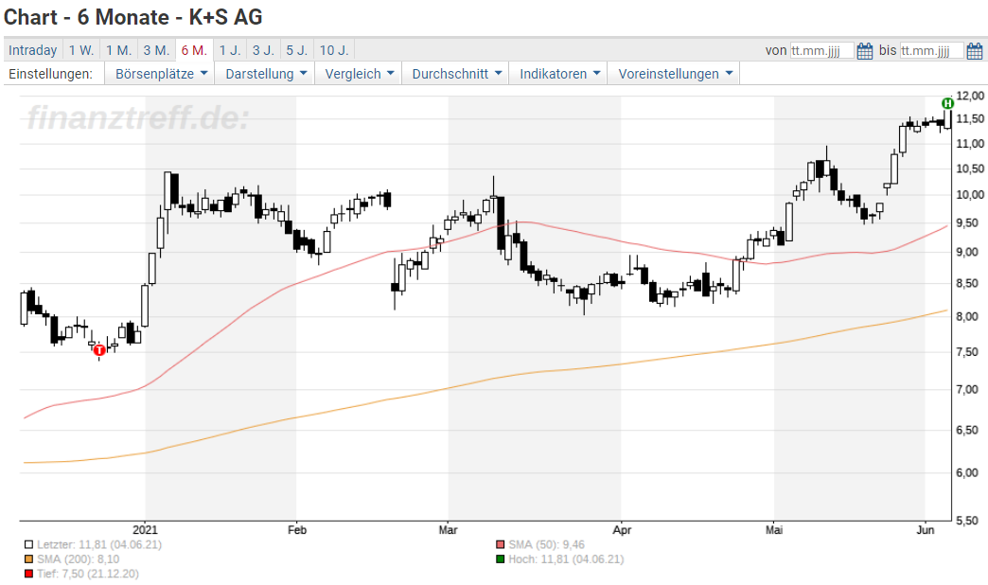
Task: Select the 10 J. time range tab
Action: pyautogui.click(x=334, y=50)
